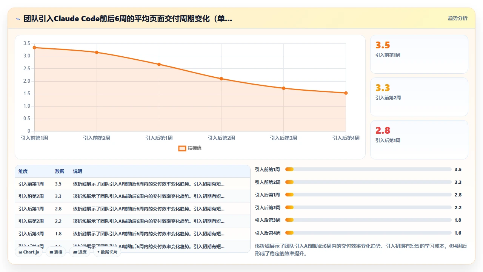Click the 2.2 value in the table
Image resolution: width=483 pixels, height=272 pixels.
tap(58, 221)
